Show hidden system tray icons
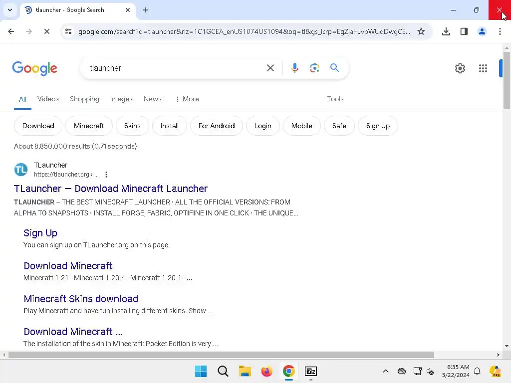The image size is (511, 383). point(386,371)
